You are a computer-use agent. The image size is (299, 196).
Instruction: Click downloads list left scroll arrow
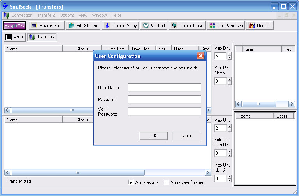click(7, 110)
